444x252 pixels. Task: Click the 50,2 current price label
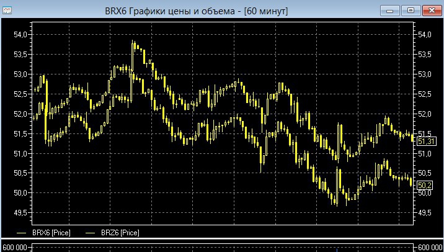coord(424,186)
